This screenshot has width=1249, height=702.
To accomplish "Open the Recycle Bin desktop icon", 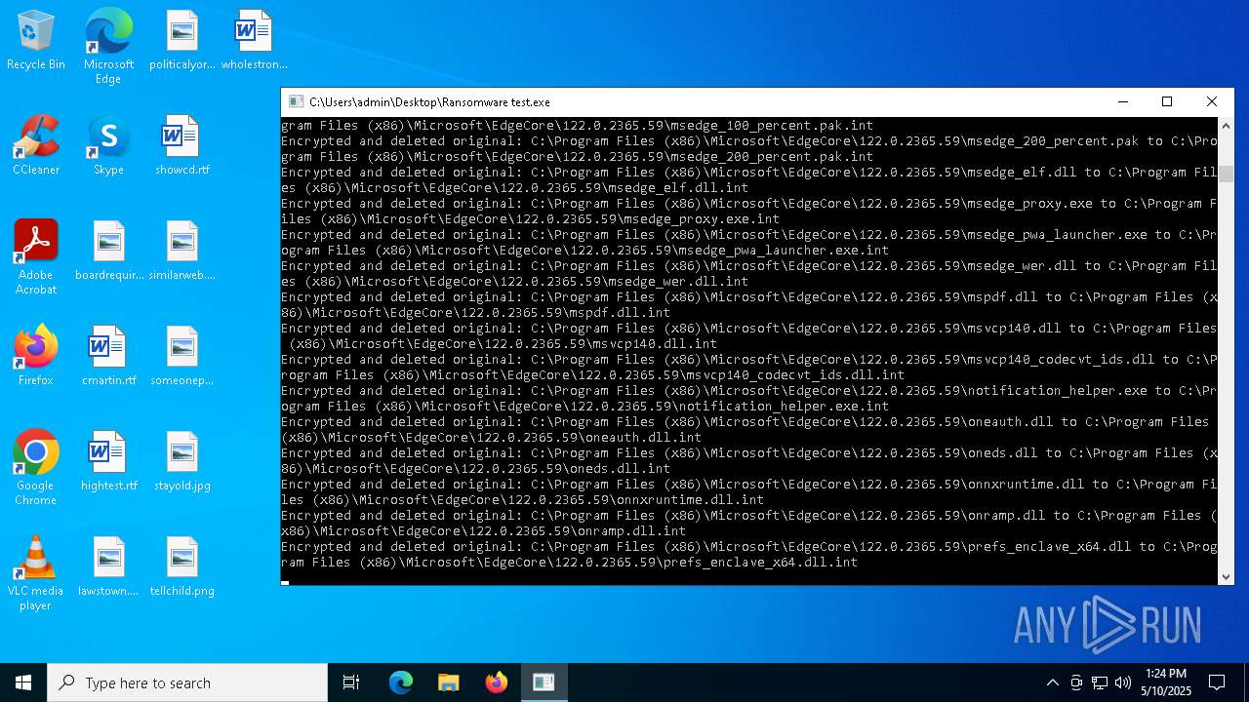I will click(x=36, y=41).
